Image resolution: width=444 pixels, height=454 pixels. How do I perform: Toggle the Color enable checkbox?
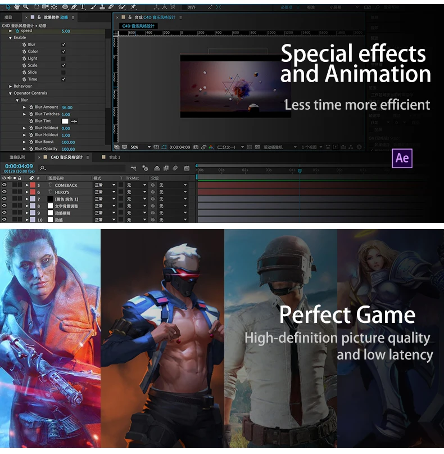point(64,52)
